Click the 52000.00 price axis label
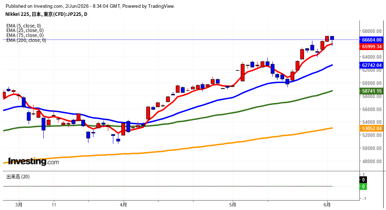This screenshot has width=386, height=210. [x=372, y=135]
